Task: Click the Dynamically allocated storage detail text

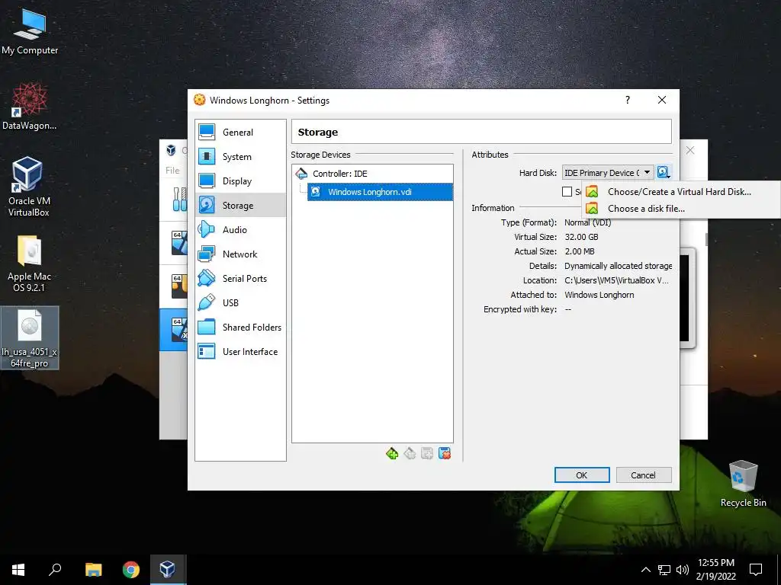Action: pyautogui.click(x=618, y=266)
